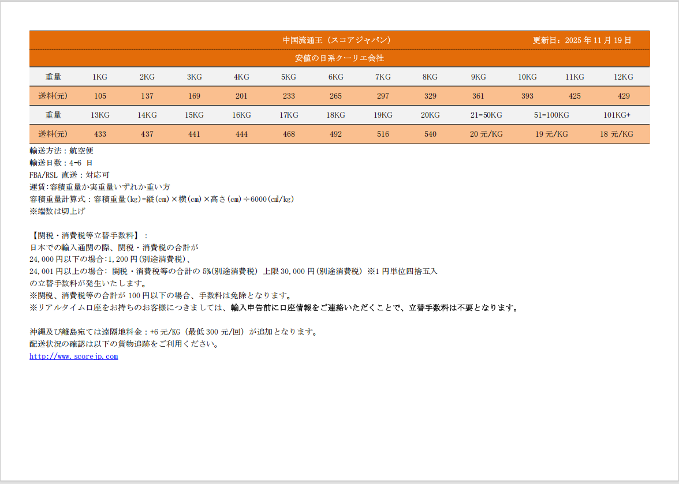Click the 12KG weight header cell
This screenshot has width=679, height=484.
tap(623, 77)
